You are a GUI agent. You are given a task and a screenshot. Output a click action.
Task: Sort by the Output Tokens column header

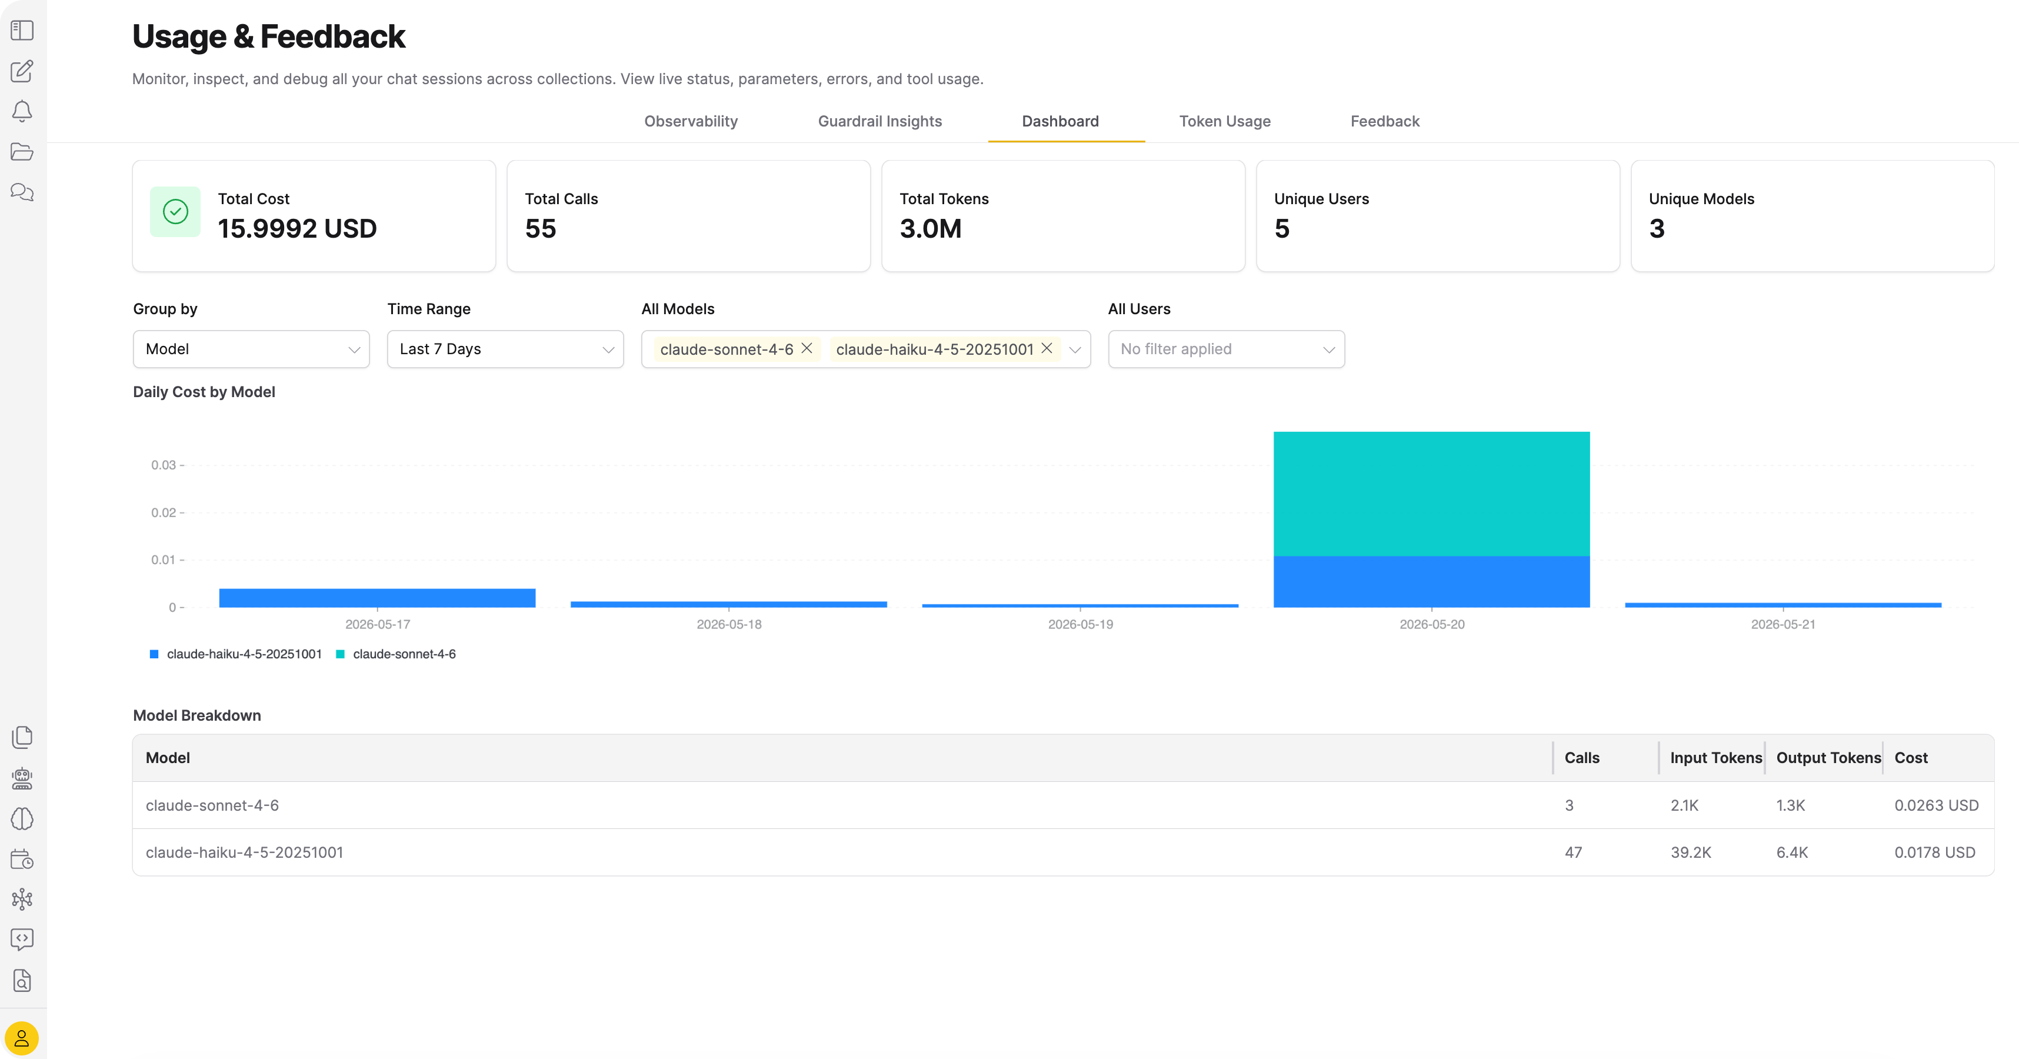pos(1828,758)
